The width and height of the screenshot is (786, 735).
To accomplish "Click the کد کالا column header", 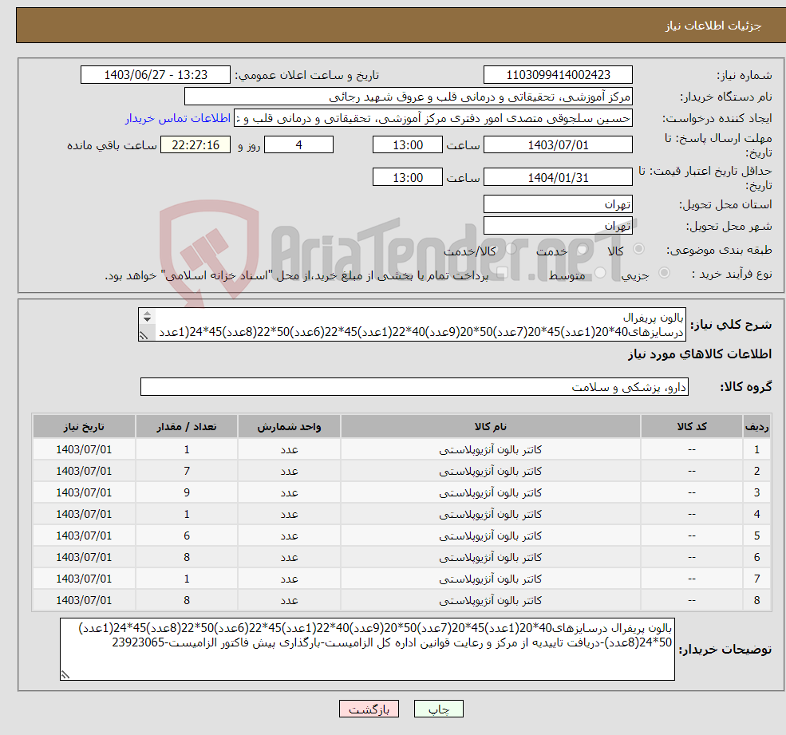I will (x=692, y=427).
